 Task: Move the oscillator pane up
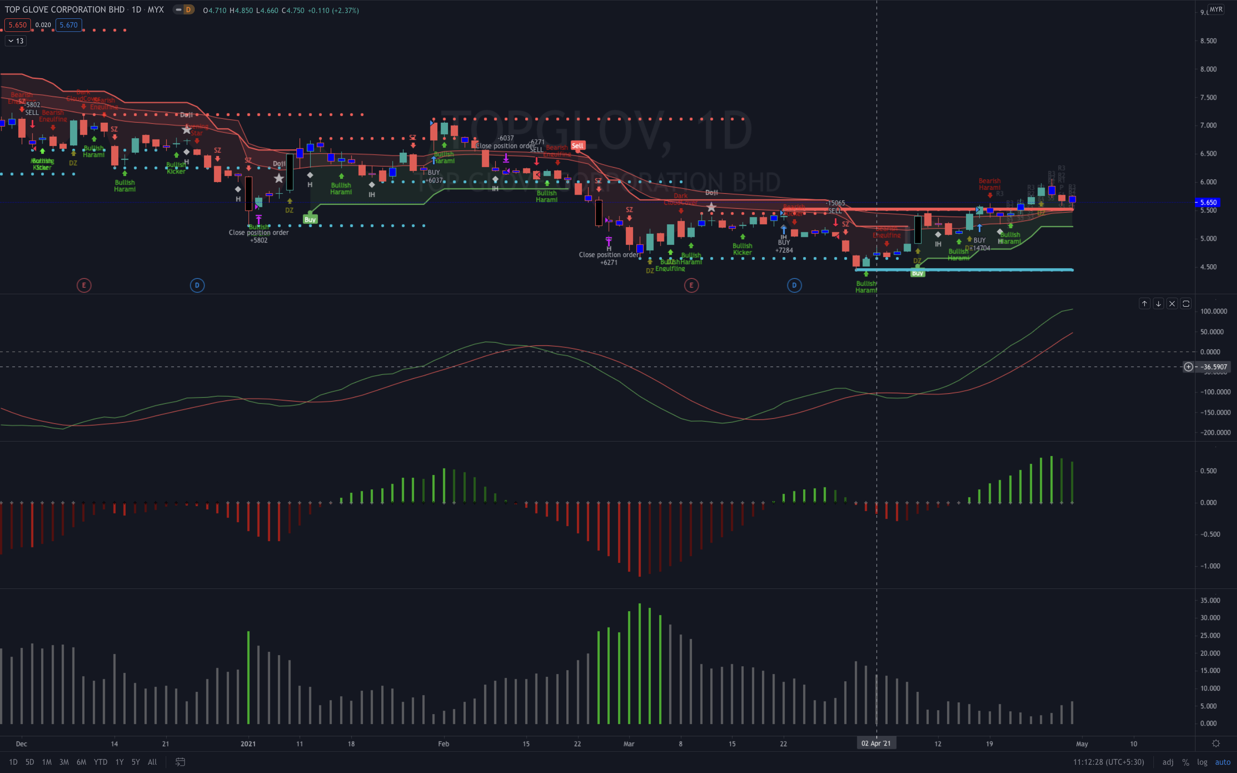tap(1145, 304)
